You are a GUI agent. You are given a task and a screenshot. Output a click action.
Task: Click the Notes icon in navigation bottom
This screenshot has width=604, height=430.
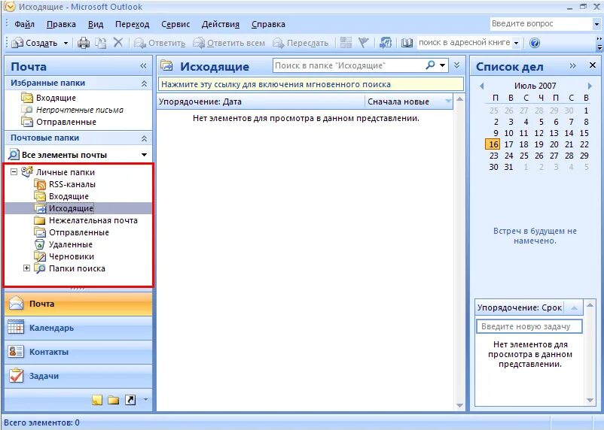[97, 400]
